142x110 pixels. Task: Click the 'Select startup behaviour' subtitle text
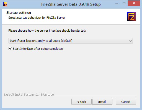pyautogui.click(x=37, y=18)
